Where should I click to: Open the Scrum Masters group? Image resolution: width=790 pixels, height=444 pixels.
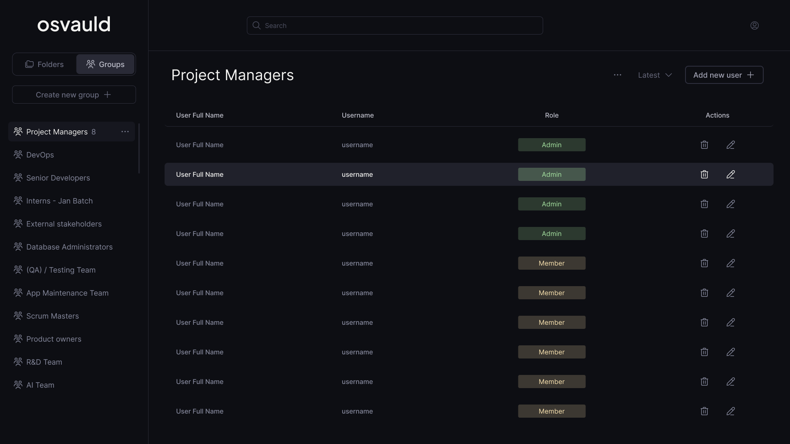(72, 316)
